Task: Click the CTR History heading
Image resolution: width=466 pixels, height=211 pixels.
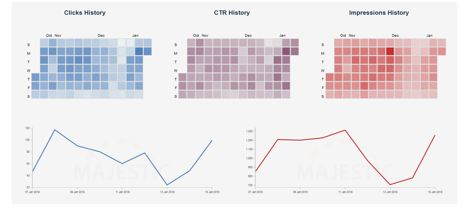Action: pyautogui.click(x=232, y=13)
